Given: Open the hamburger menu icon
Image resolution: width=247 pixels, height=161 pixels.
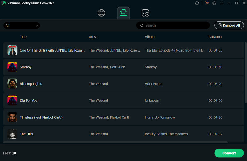Looking at the screenshot, I should pyautogui.click(x=222, y=3).
